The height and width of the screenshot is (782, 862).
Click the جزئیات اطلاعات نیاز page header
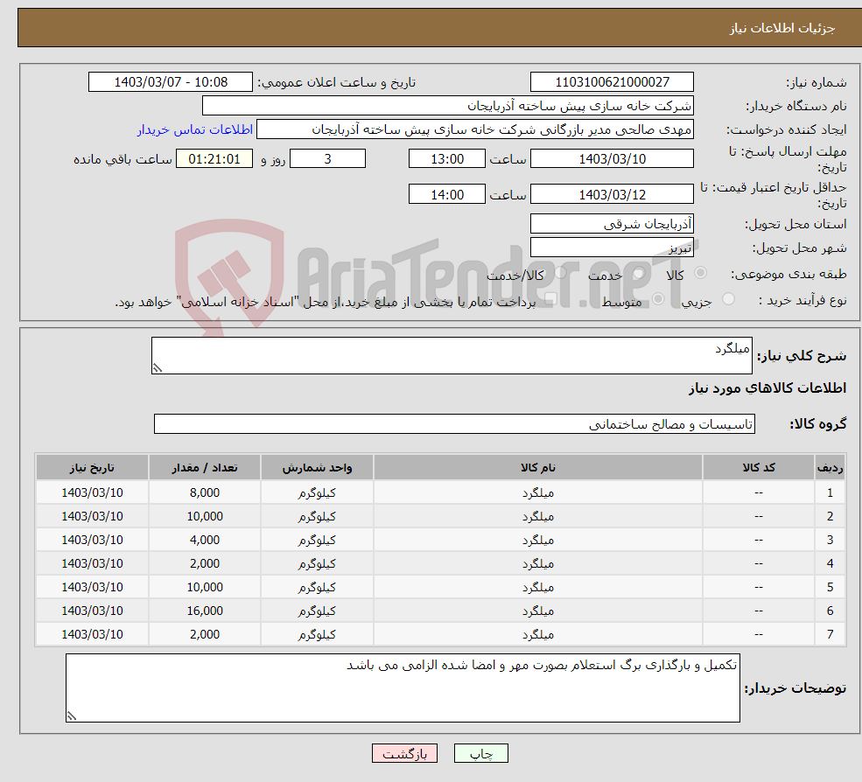(781, 28)
